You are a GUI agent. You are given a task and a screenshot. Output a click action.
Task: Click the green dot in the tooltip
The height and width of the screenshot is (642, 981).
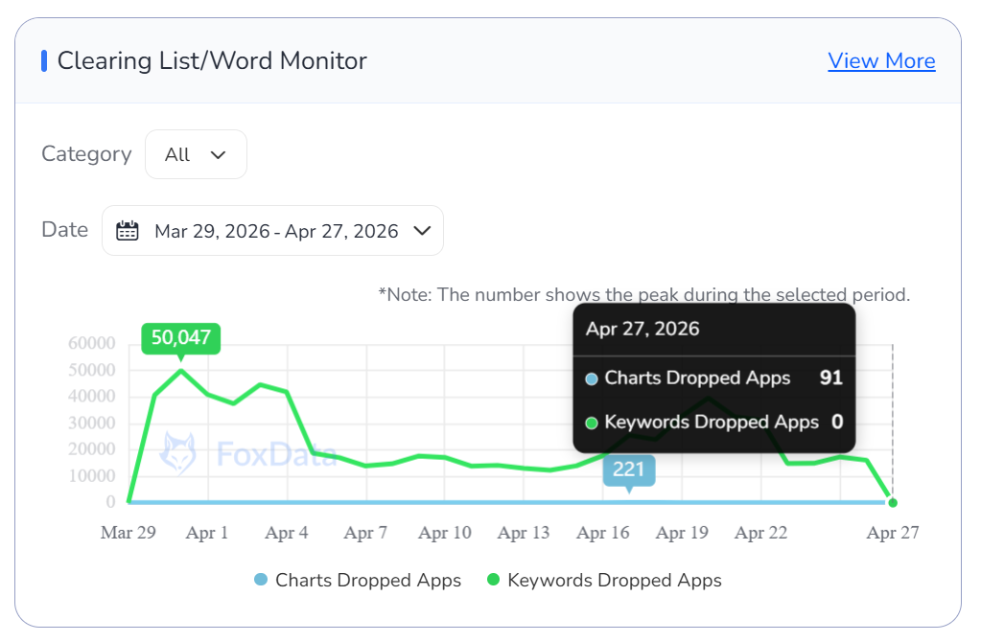592,423
